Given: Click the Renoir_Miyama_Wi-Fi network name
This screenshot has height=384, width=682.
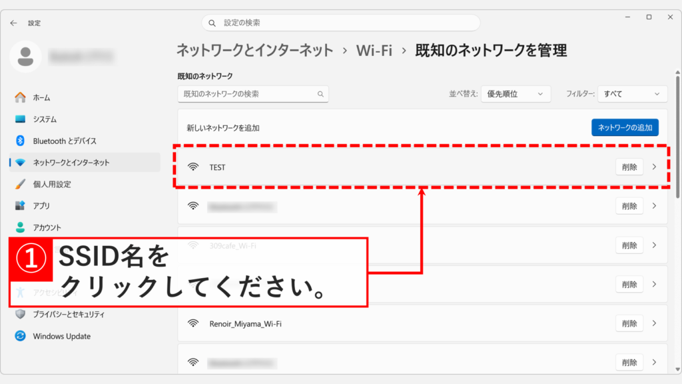Looking at the screenshot, I should 245,324.
